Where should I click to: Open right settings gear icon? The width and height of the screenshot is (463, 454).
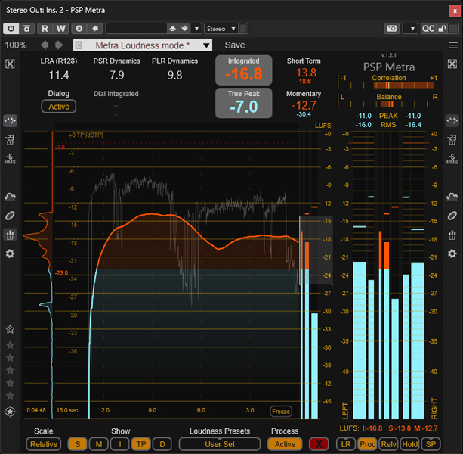(452, 253)
